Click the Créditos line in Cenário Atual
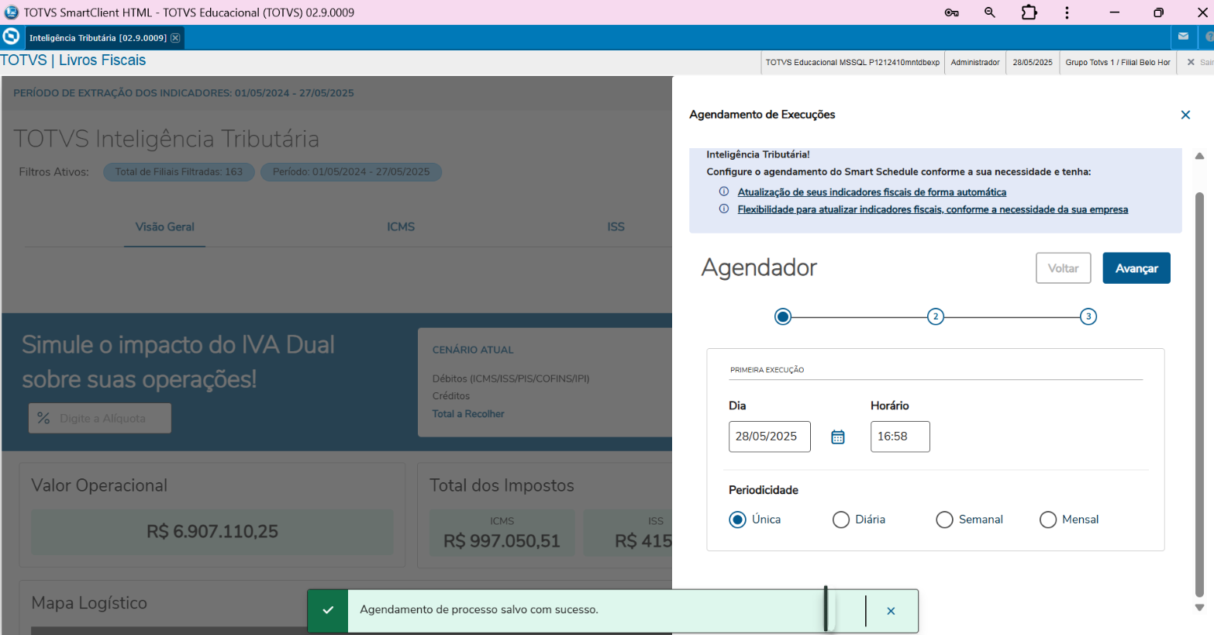The width and height of the screenshot is (1214, 635). click(451, 396)
